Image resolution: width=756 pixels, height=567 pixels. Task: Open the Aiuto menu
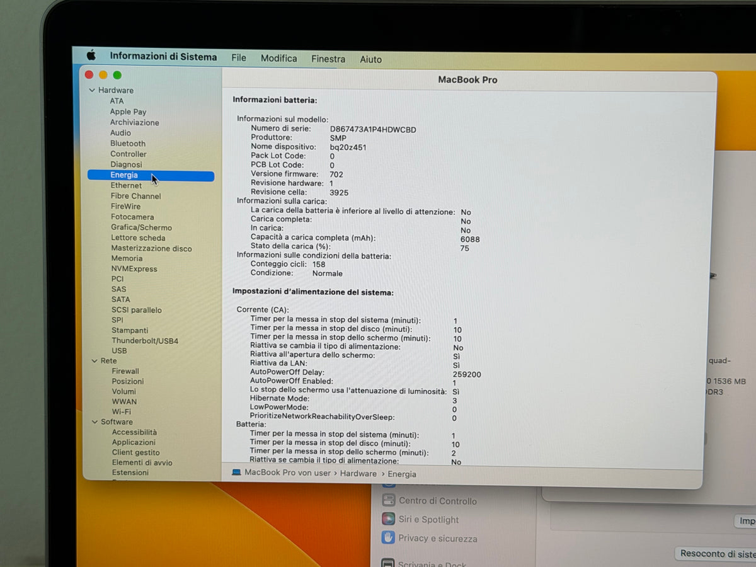[x=371, y=59]
